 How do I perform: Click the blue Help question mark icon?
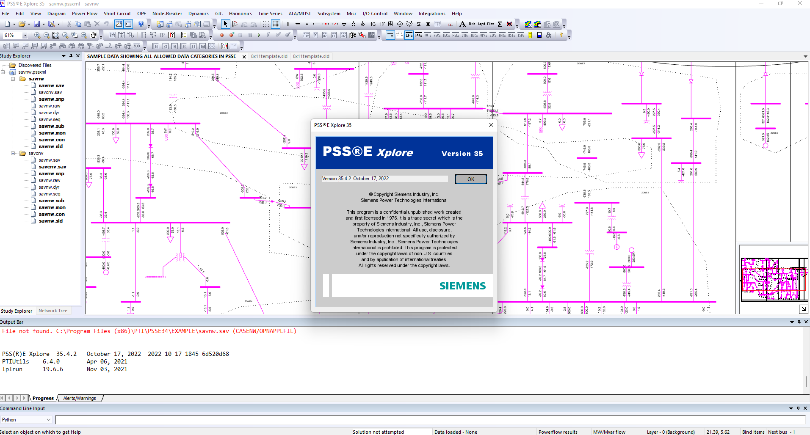pos(141,24)
